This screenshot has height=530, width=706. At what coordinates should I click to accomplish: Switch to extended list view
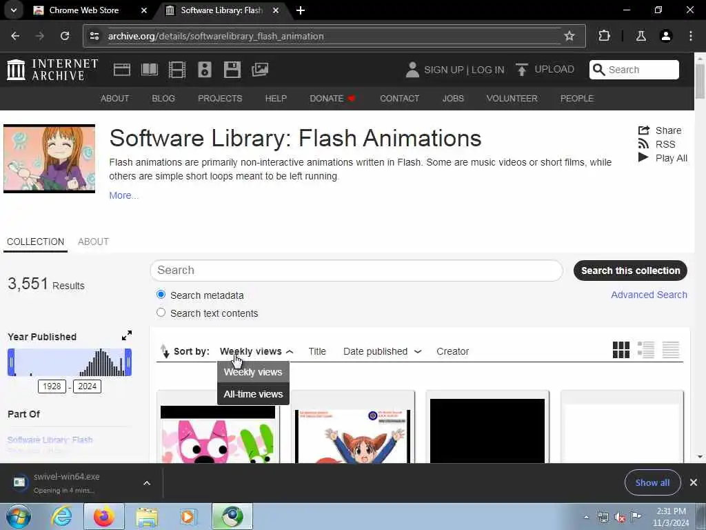click(x=645, y=350)
